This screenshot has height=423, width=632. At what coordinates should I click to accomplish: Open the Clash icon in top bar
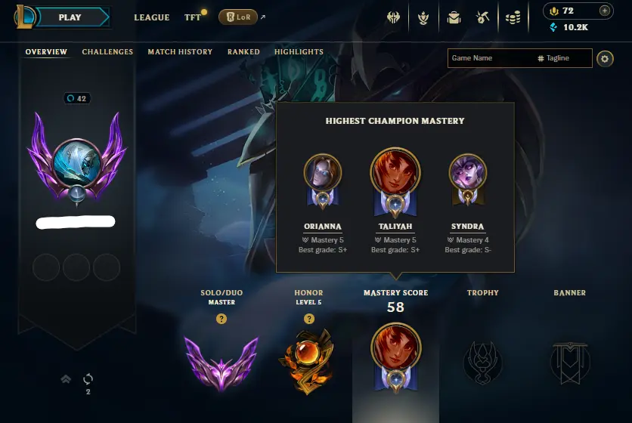tap(393, 17)
